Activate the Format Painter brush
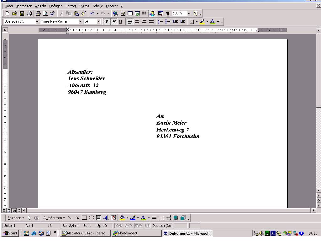This screenshot has height=241, width=321. (x=83, y=13)
